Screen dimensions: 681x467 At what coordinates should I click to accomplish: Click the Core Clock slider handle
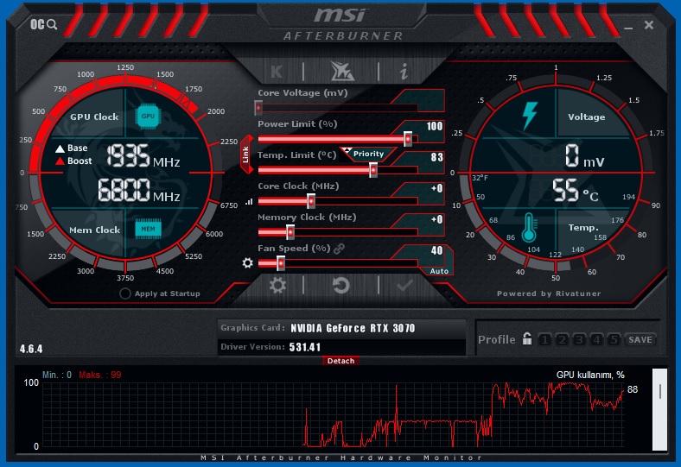tap(311, 201)
